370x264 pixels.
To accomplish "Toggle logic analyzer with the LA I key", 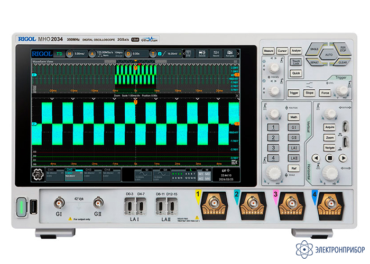I will [x=294, y=148].
